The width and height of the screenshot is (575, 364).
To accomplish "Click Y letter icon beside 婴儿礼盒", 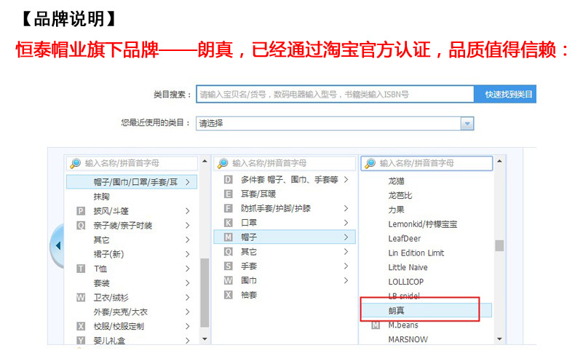I will click(x=81, y=341).
